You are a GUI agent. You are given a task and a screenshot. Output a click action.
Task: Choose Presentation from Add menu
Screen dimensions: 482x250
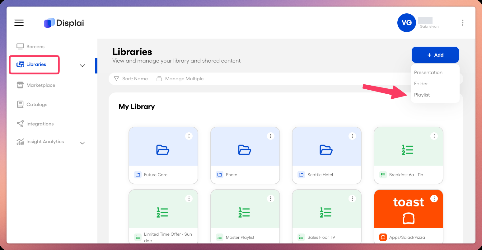(428, 73)
